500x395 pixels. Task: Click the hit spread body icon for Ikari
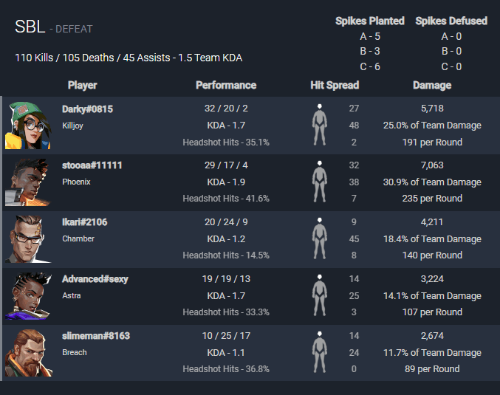tap(320, 238)
